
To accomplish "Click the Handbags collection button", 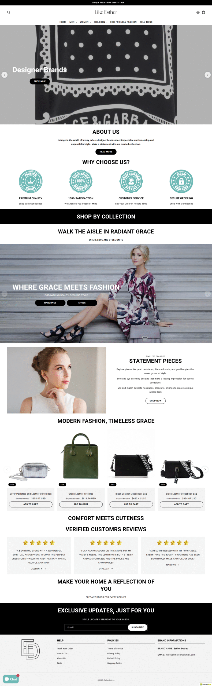I will click(50, 303).
